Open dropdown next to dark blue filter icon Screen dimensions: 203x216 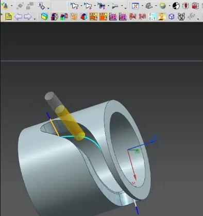click(x=108, y=6)
